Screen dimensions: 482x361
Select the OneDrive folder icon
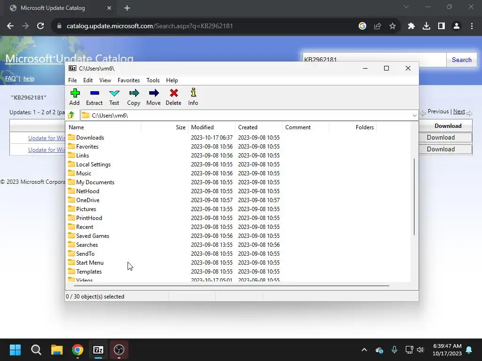tap(72, 199)
